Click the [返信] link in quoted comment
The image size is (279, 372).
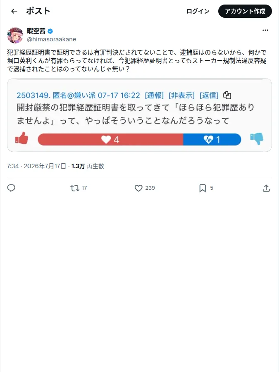coord(209,95)
